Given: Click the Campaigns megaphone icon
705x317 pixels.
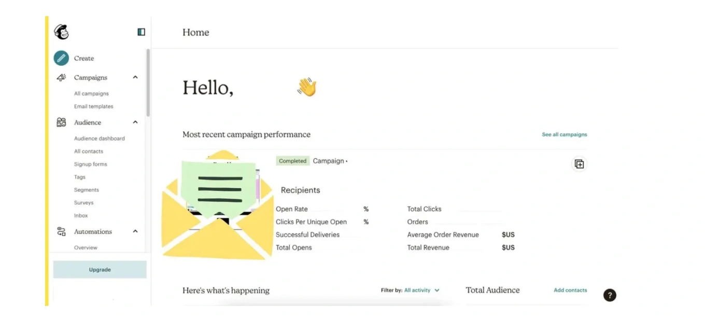Looking at the screenshot, I should coord(61,77).
